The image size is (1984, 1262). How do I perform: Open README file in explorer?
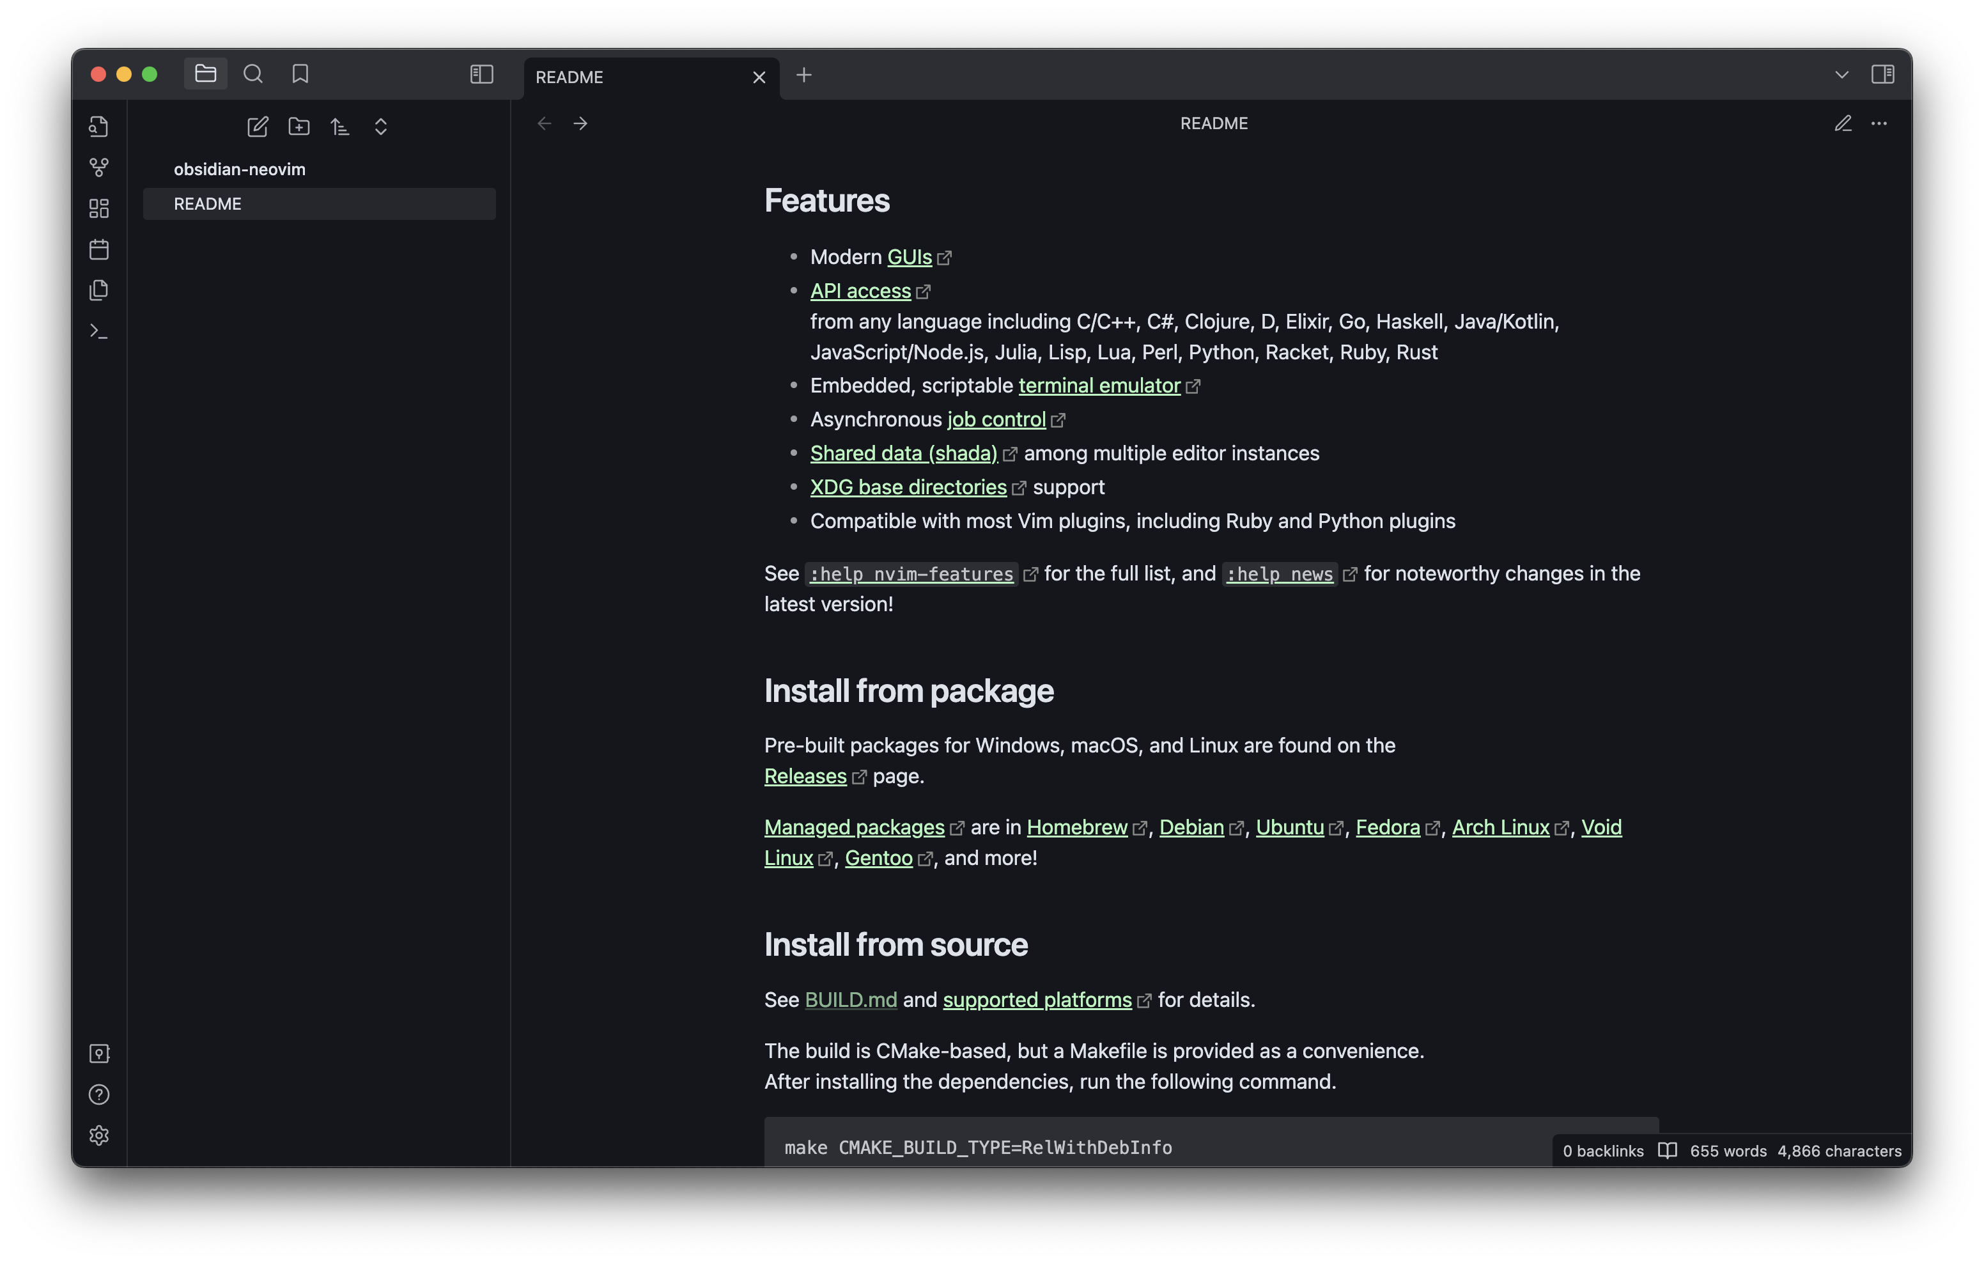[x=319, y=203]
